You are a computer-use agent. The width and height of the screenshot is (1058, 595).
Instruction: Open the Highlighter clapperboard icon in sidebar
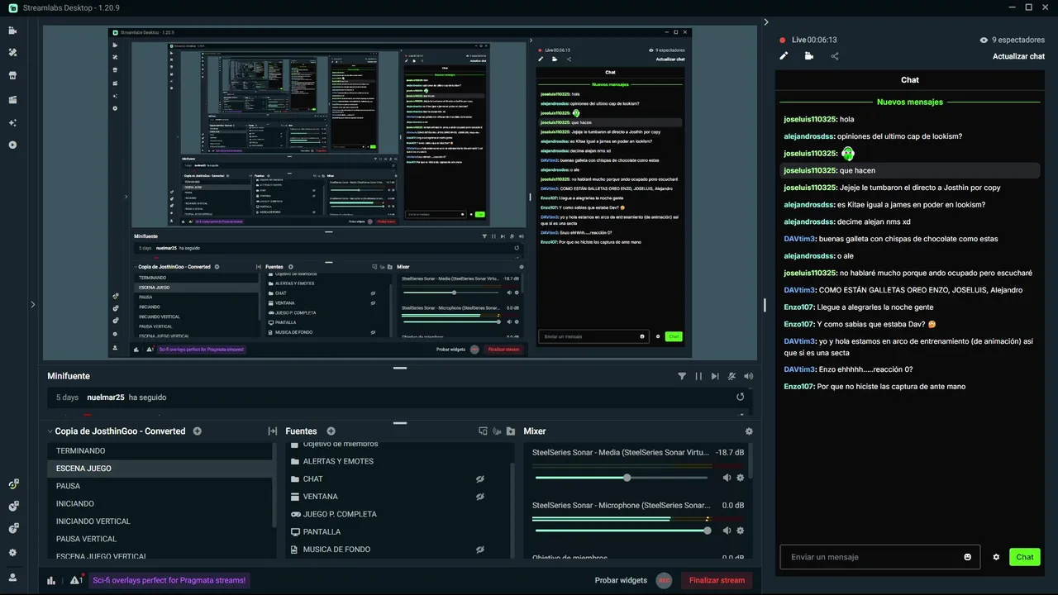[x=12, y=99]
